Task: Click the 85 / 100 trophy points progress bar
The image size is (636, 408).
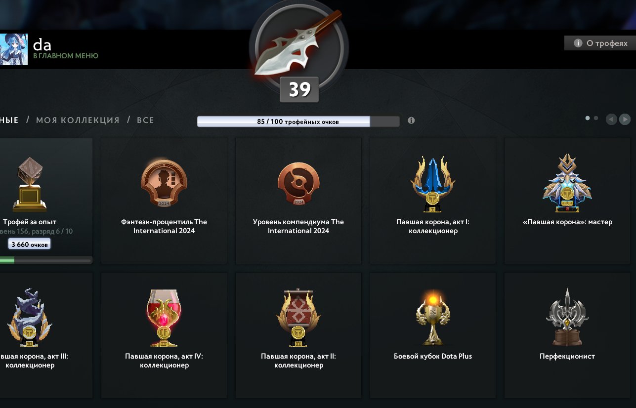Action: coord(298,122)
